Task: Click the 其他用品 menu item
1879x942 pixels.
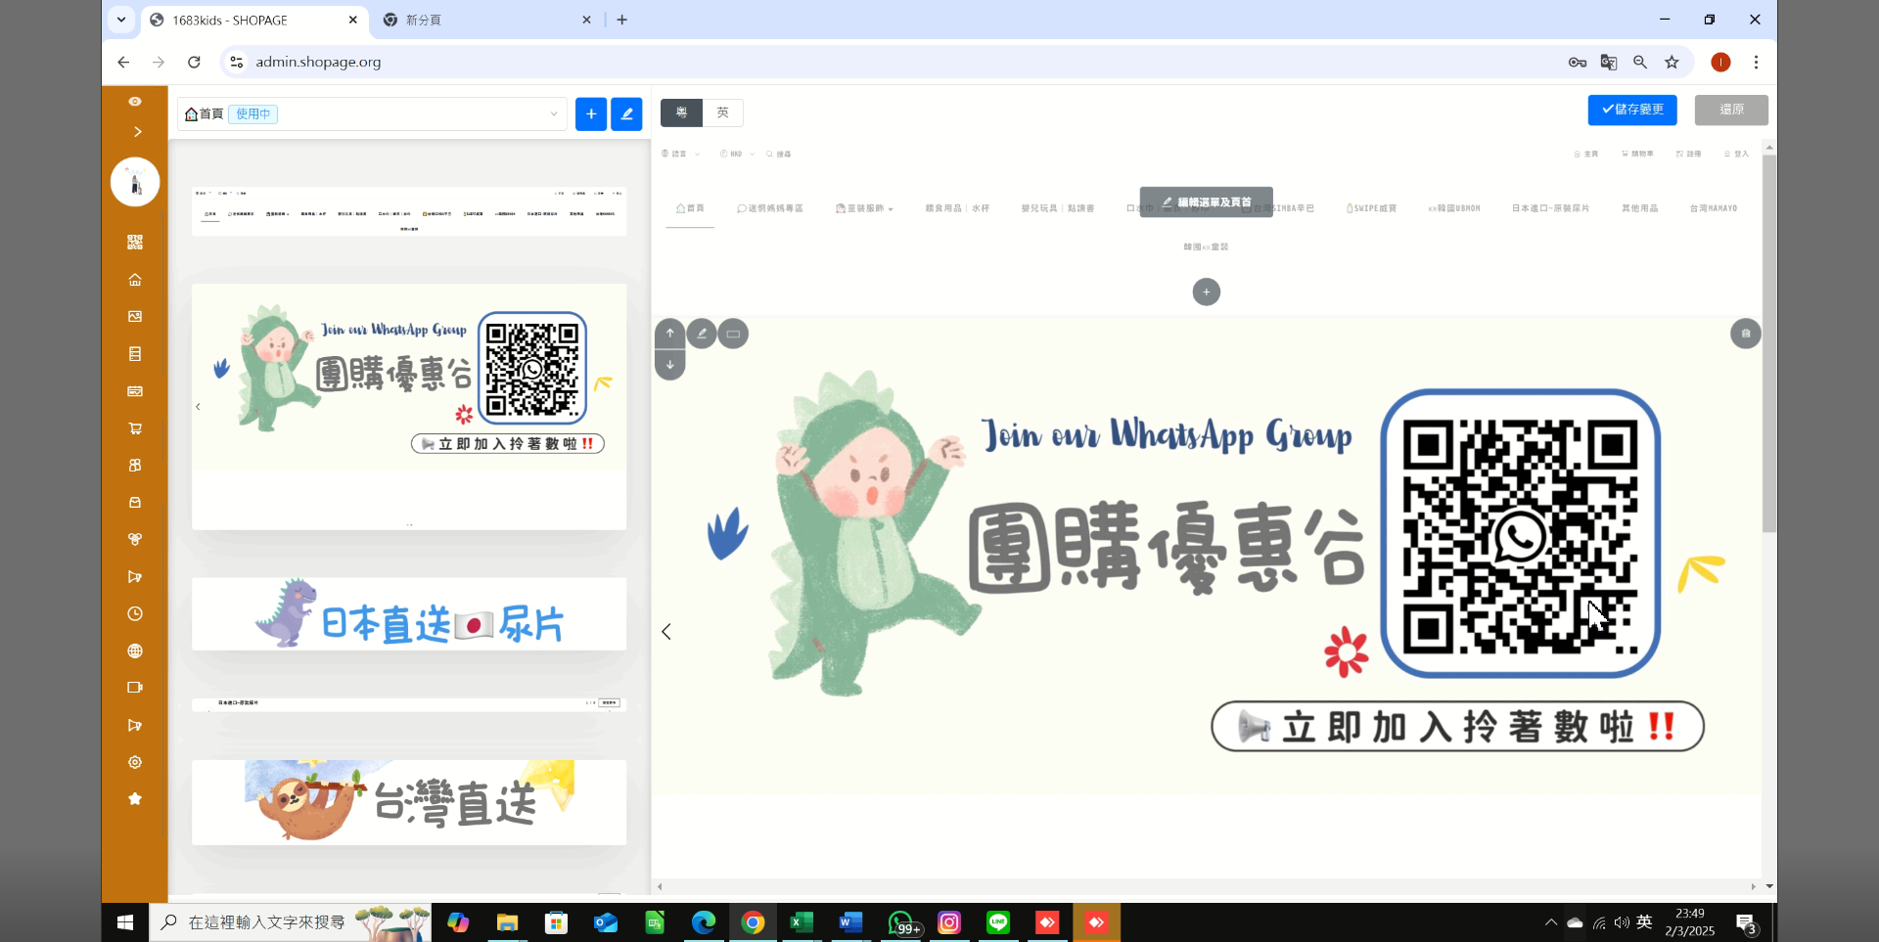Action: [x=1639, y=208]
